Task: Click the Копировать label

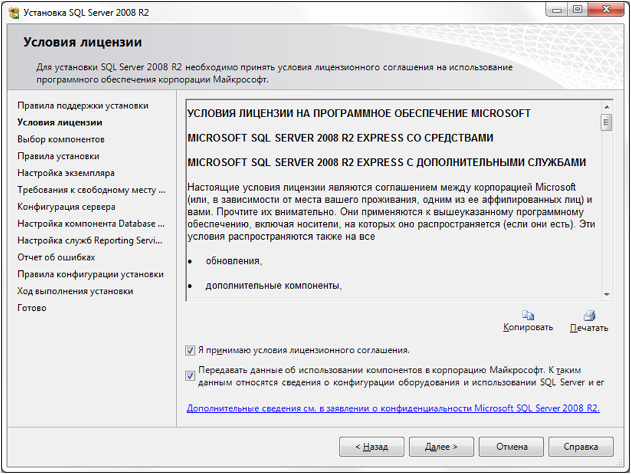Action: click(x=528, y=328)
